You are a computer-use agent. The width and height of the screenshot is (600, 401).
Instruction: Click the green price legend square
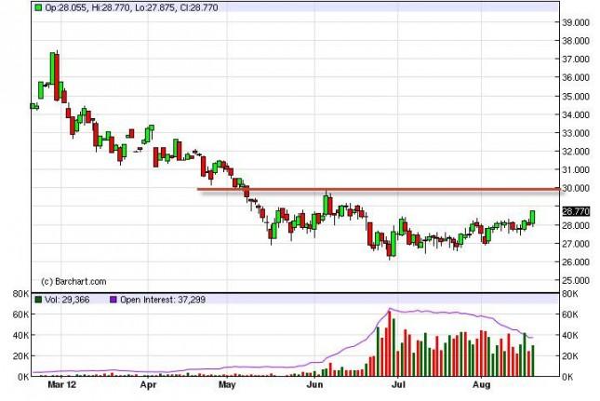[x=38, y=7]
